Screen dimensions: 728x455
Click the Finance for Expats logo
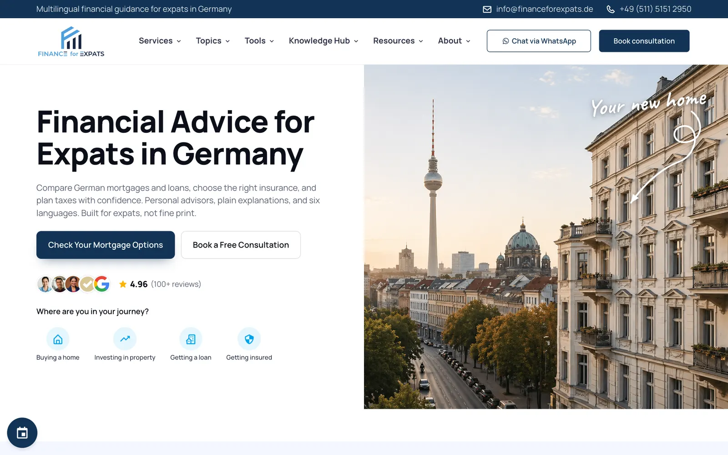(71, 41)
